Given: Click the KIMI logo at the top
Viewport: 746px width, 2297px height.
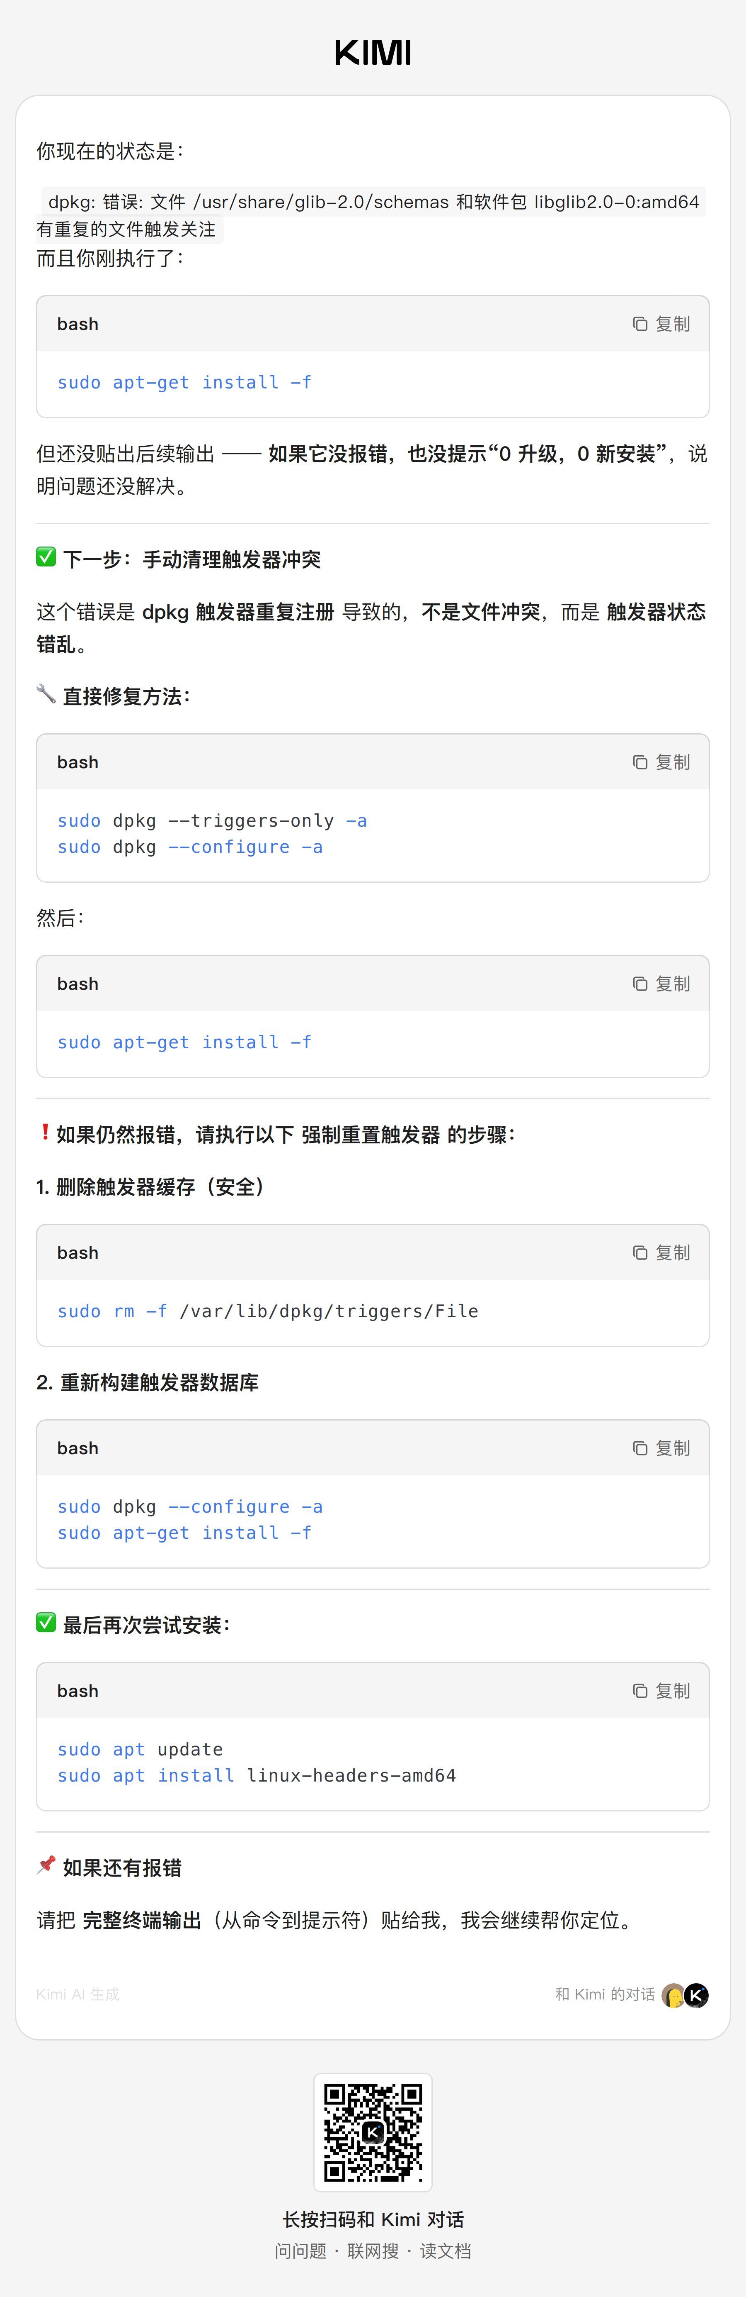Looking at the screenshot, I should (x=373, y=53).
